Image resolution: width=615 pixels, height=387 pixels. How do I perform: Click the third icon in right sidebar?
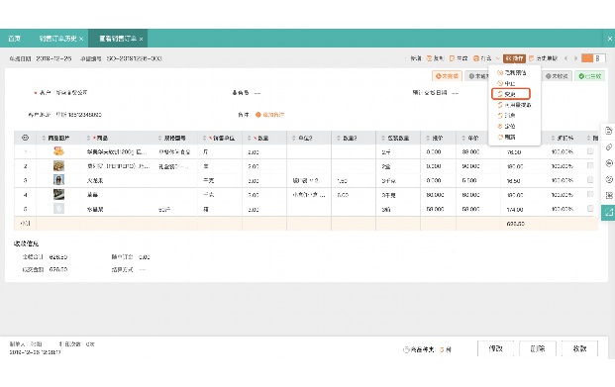coord(609,163)
